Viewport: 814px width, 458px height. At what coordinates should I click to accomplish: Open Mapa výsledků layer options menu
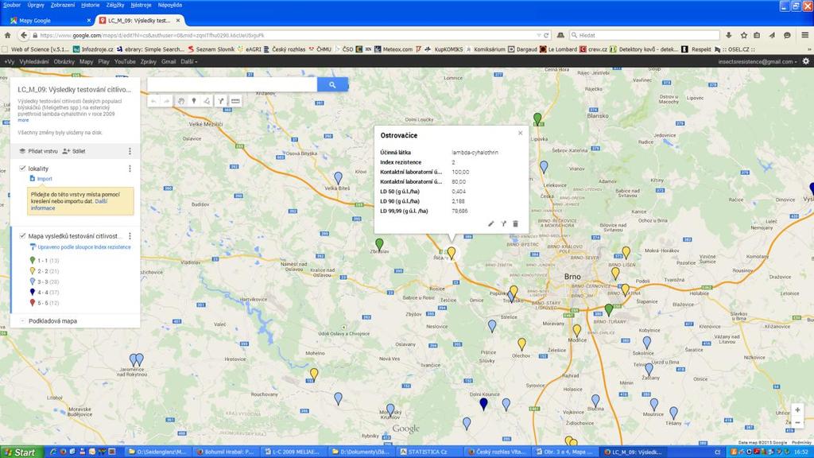[x=130, y=236]
